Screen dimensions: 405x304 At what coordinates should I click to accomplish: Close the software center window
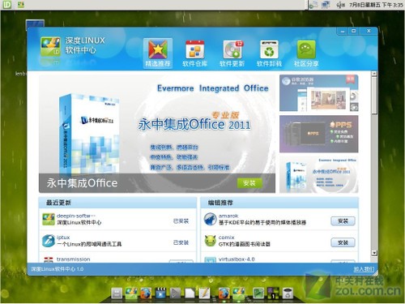(369, 31)
